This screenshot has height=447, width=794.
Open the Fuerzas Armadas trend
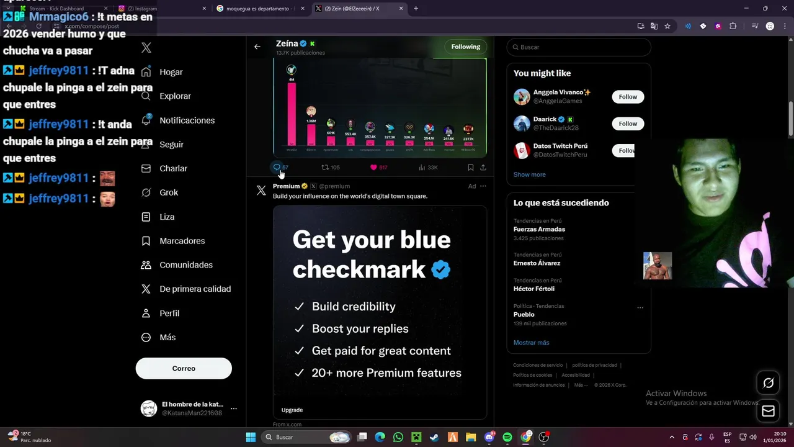click(x=539, y=229)
